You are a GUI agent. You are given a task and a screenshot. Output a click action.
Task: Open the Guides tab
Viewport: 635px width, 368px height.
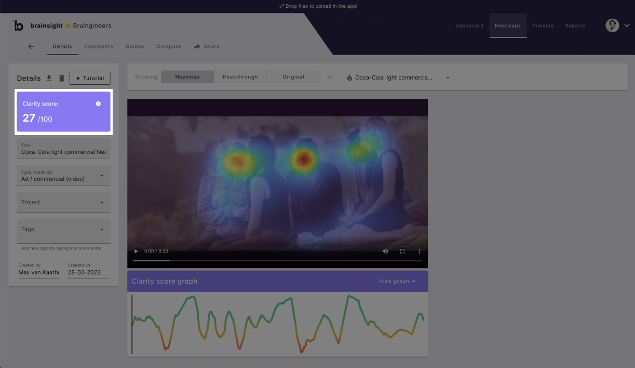[134, 46]
